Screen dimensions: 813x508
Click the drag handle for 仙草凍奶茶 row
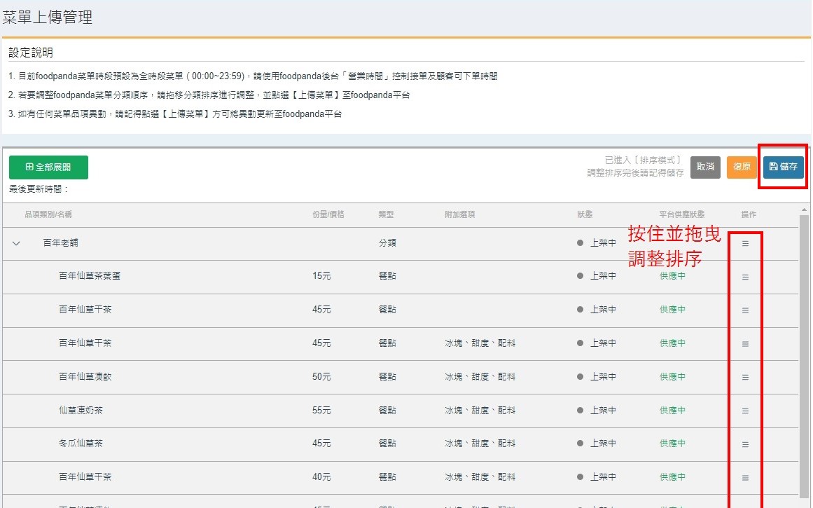(745, 411)
